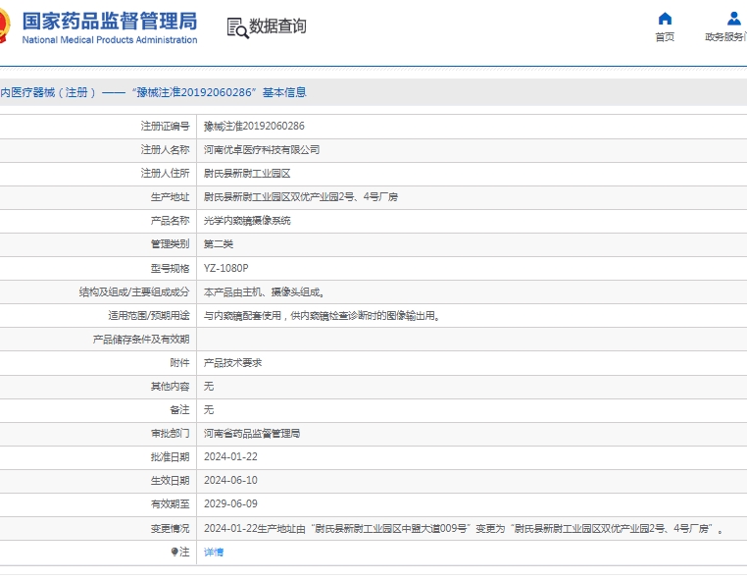
Task: Click effective date 2024-06-10
Action: [x=230, y=480]
